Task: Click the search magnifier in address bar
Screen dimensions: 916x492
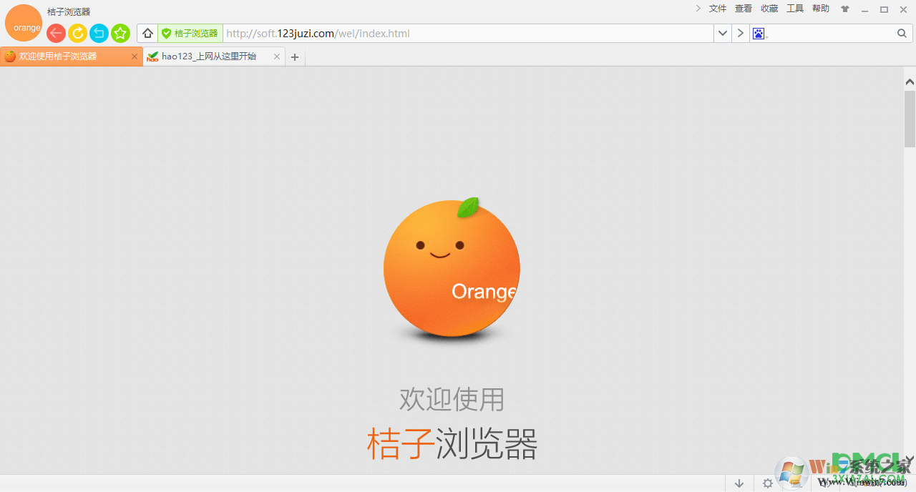Action: point(901,33)
